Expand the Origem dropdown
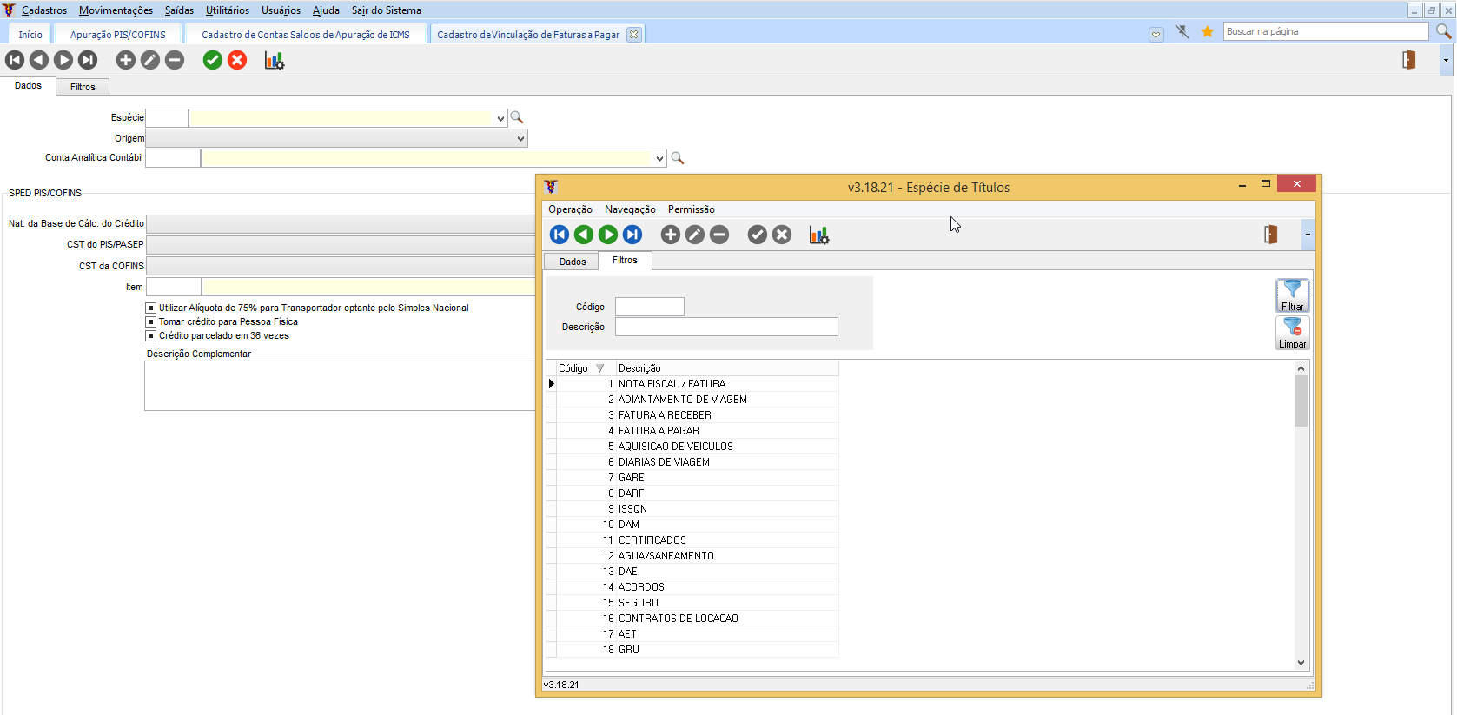1457x715 pixels. [x=520, y=138]
